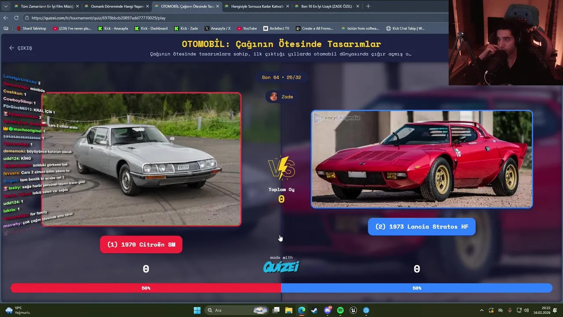Click the taskbar Ara search box
Screen dimensions: 563x317
pyautogui.click(x=238, y=310)
